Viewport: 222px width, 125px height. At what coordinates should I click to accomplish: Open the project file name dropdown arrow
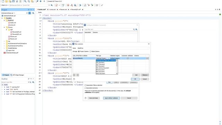14,13
